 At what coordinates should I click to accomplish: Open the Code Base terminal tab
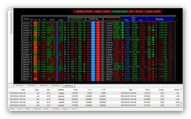(x=56, y=109)
